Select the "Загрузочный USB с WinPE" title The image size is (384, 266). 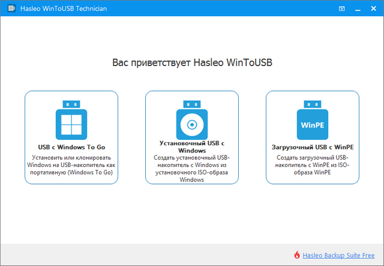click(x=313, y=147)
